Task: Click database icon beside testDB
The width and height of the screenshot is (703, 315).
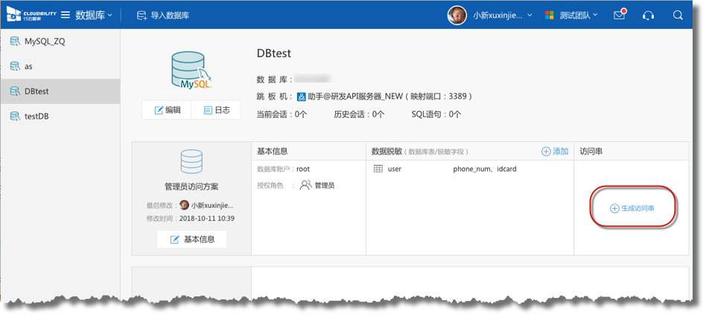Action: click(15, 117)
